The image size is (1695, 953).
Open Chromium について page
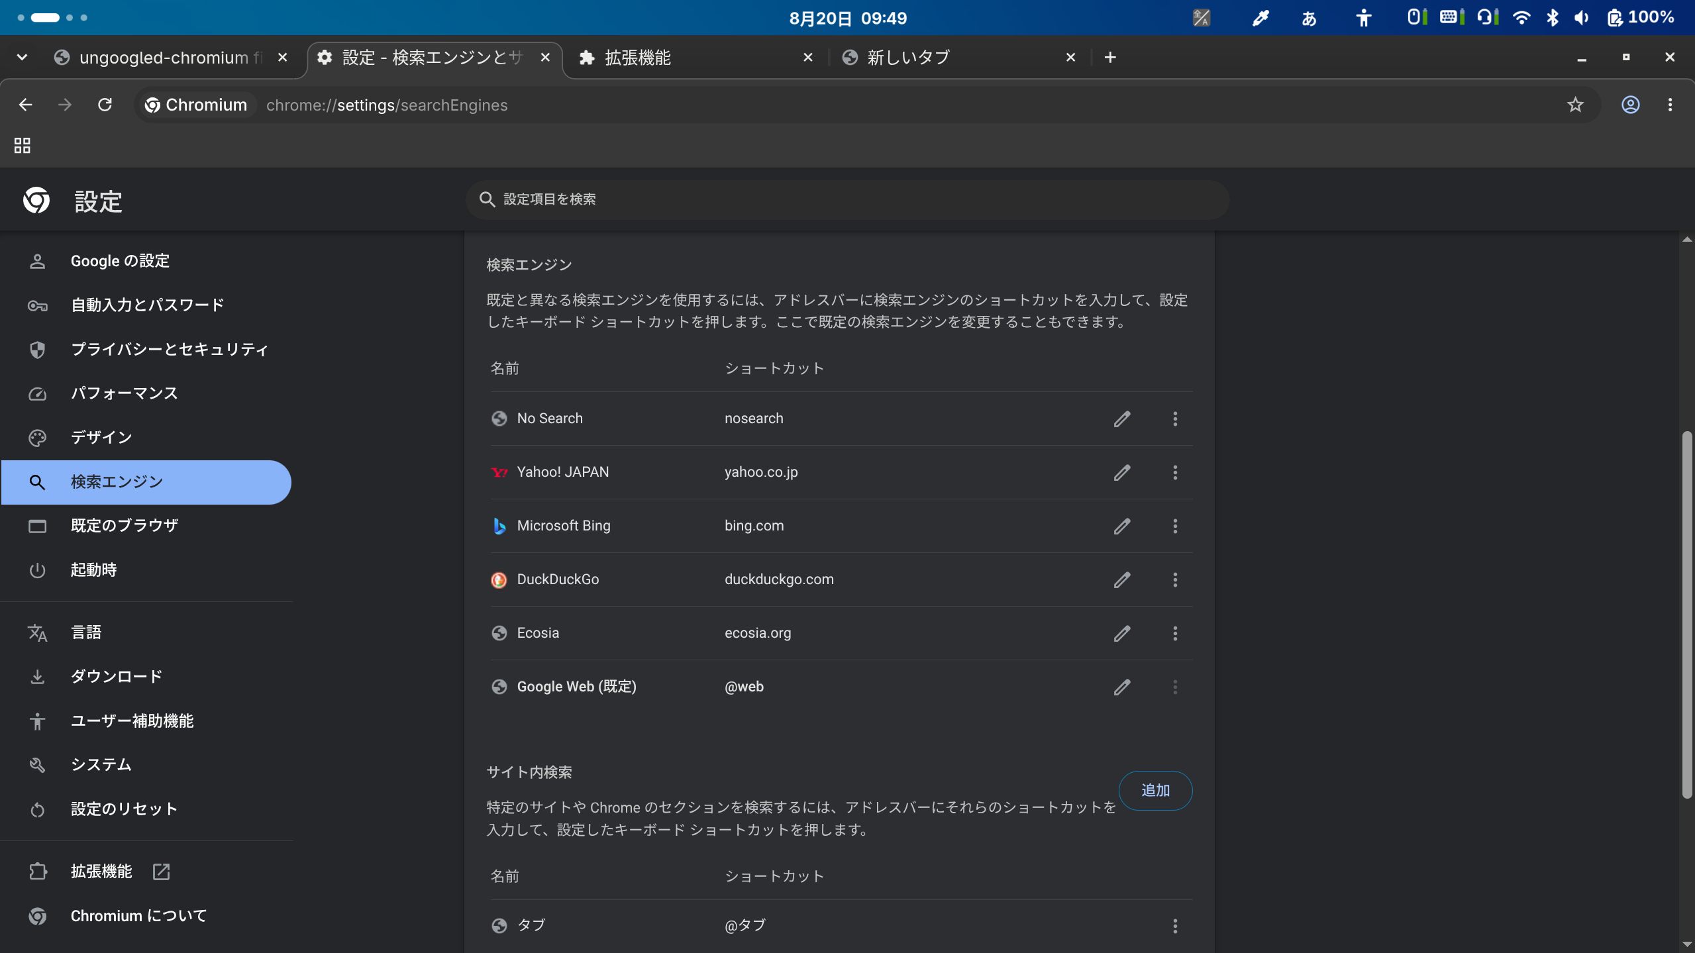pos(146,916)
